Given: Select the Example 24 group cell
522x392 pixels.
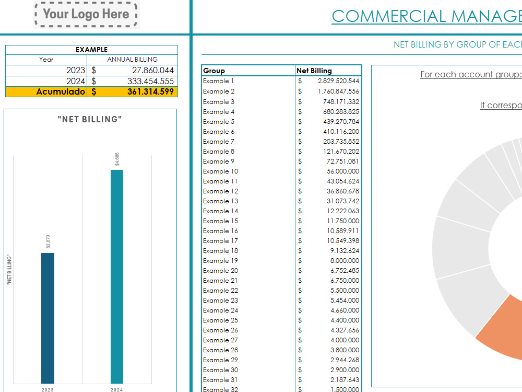Looking at the screenshot, I should pos(248,310).
